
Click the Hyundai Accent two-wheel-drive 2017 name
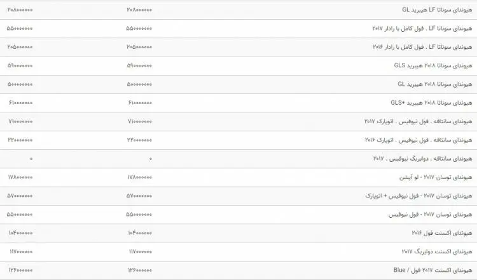point(437,252)
